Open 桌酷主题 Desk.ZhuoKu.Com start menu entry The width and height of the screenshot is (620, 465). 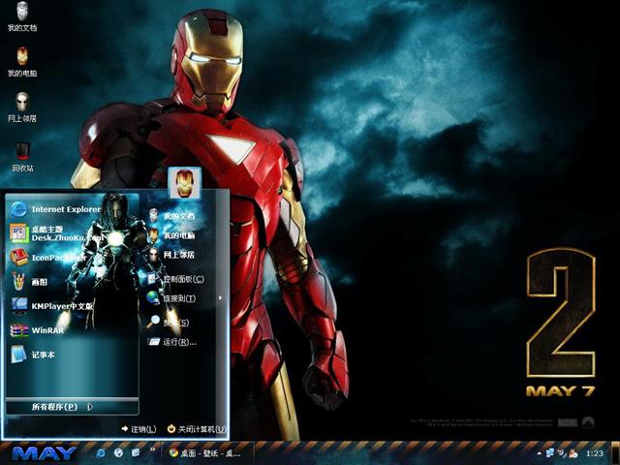57,233
